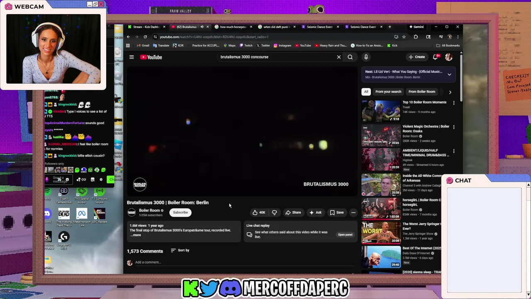Open the THX Spatial Audio desktop shortcut
The width and height of the screenshot is (531, 299).
pos(82,195)
